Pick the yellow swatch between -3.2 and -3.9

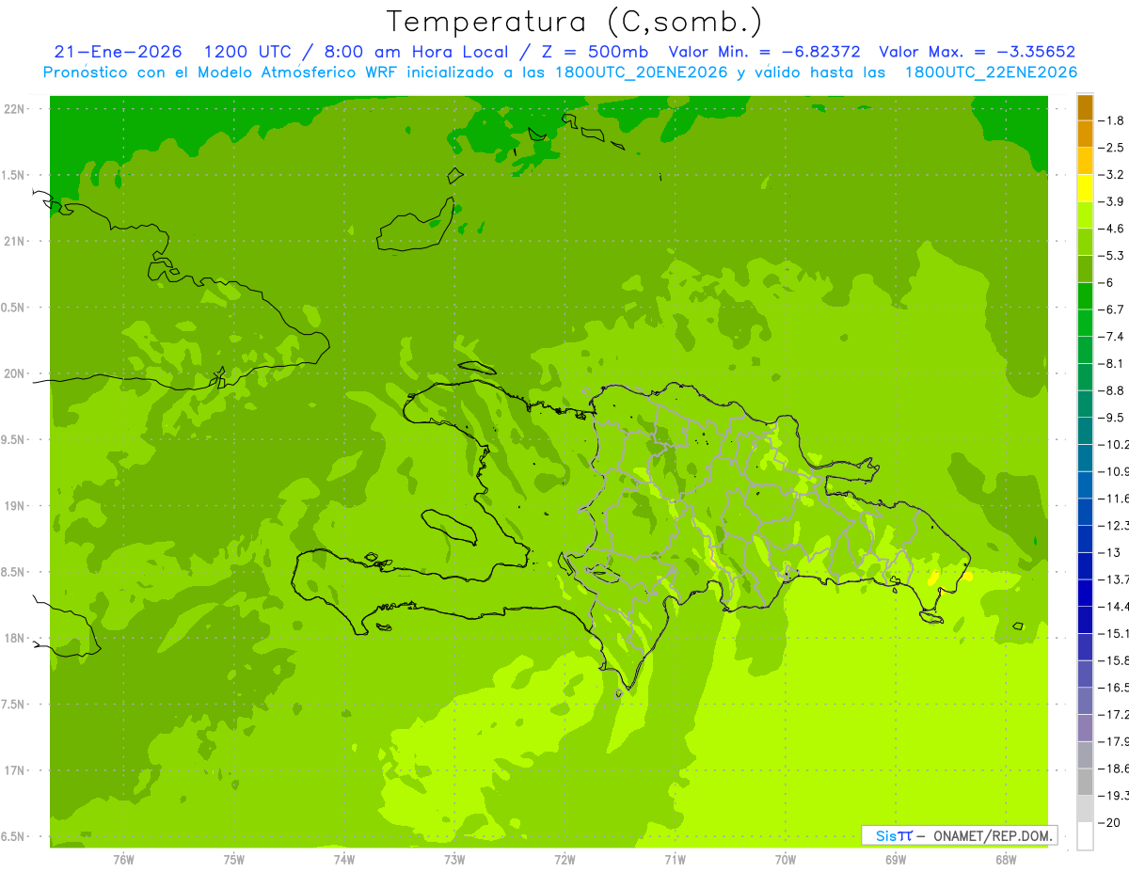coord(1085,188)
